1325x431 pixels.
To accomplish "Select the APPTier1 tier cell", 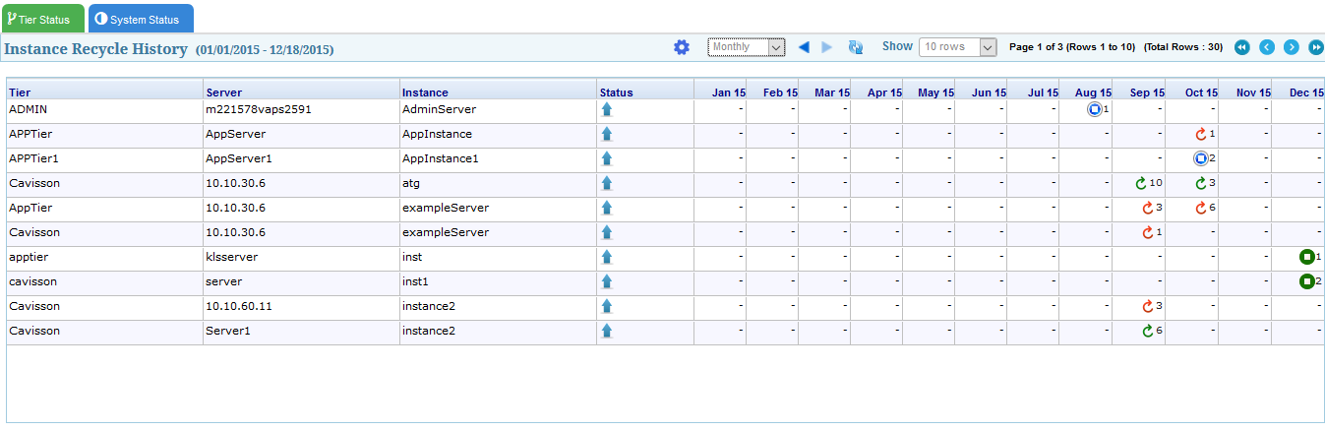I will (104, 158).
